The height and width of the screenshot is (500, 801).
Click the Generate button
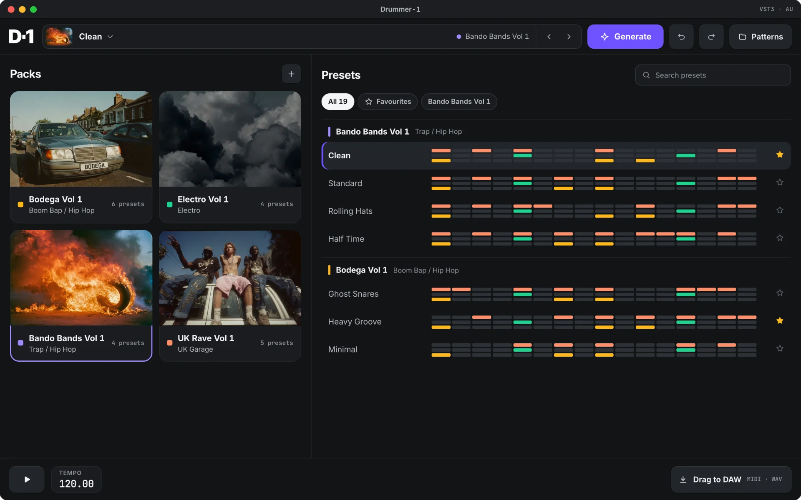pyautogui.click(x=625, y=37)
